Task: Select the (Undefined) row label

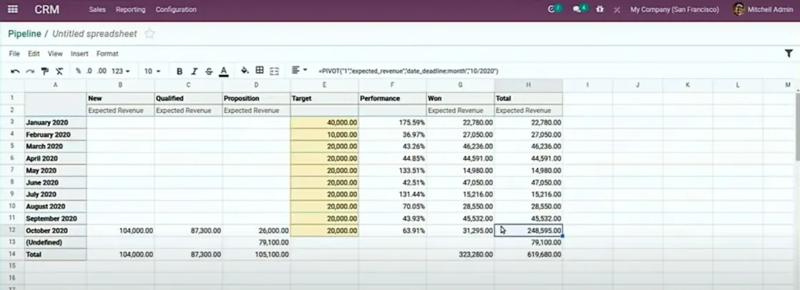Action: point(56,242)
